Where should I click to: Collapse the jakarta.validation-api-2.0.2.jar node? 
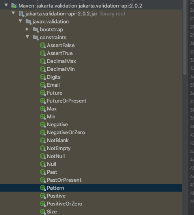(13, 13)
